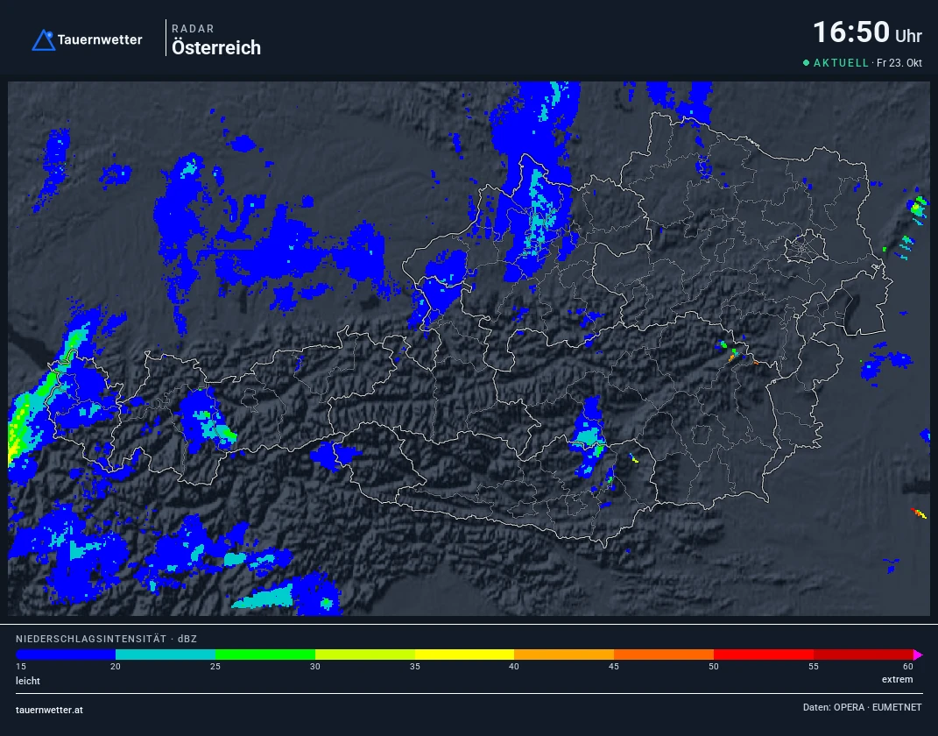This screenshot has height=736, width=938.
Task: Click the date Fr 23. Okt
Action: pos(899,63)
